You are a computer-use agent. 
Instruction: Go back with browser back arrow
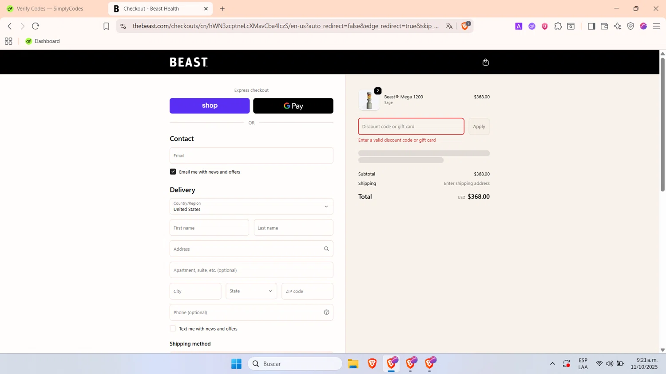click(10, 26)
